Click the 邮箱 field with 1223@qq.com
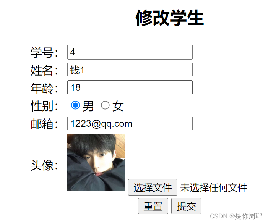 point(130,124)
